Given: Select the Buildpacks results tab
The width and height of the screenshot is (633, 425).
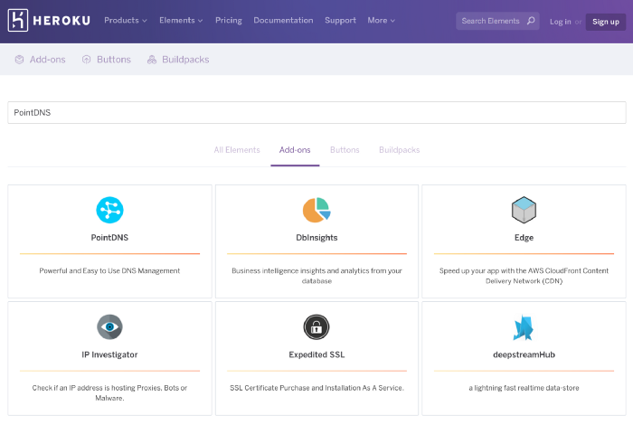Looking at the screenshot, I should 400,150.
